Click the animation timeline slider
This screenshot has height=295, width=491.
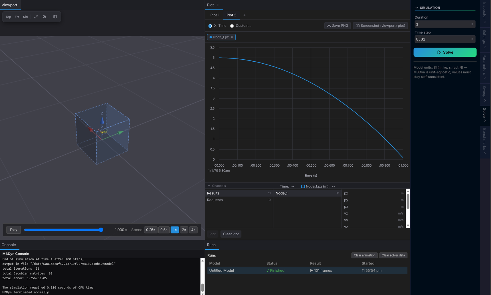(x=64, y=230)
